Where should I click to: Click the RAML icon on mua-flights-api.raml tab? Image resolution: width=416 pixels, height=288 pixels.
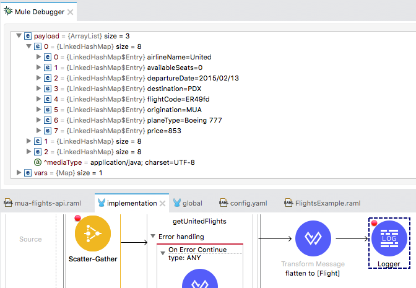point(8,203)
